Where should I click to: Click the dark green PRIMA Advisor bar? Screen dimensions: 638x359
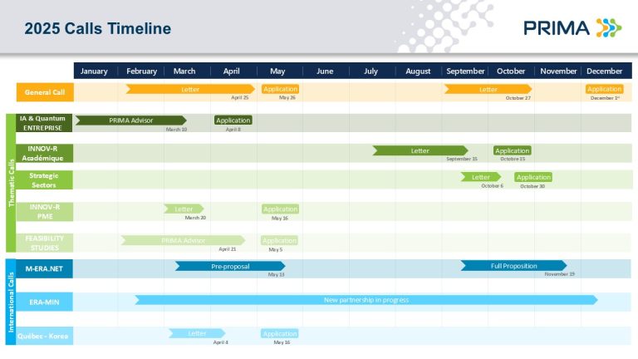[x=130, y=120]
